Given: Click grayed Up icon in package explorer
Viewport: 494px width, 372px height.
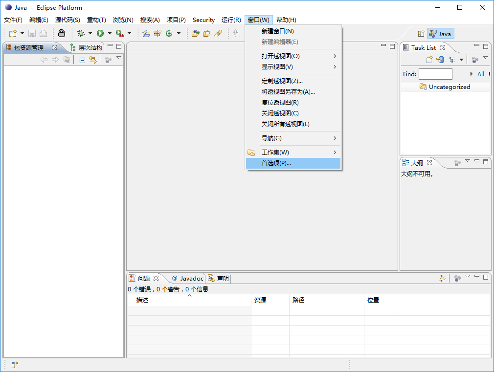Looking at the screenshot, I should 67,60.
